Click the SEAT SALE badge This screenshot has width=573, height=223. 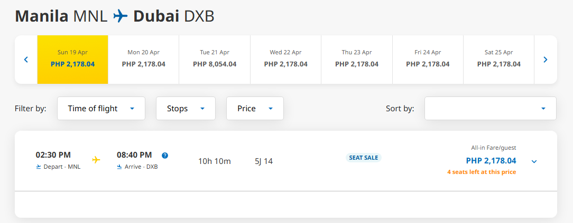363,158
